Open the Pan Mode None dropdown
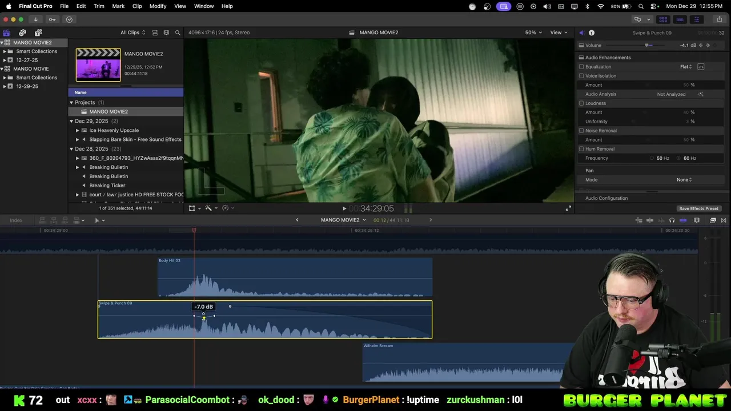The height and width of the screenshot is (411, 731). click(x=684, y=180)
